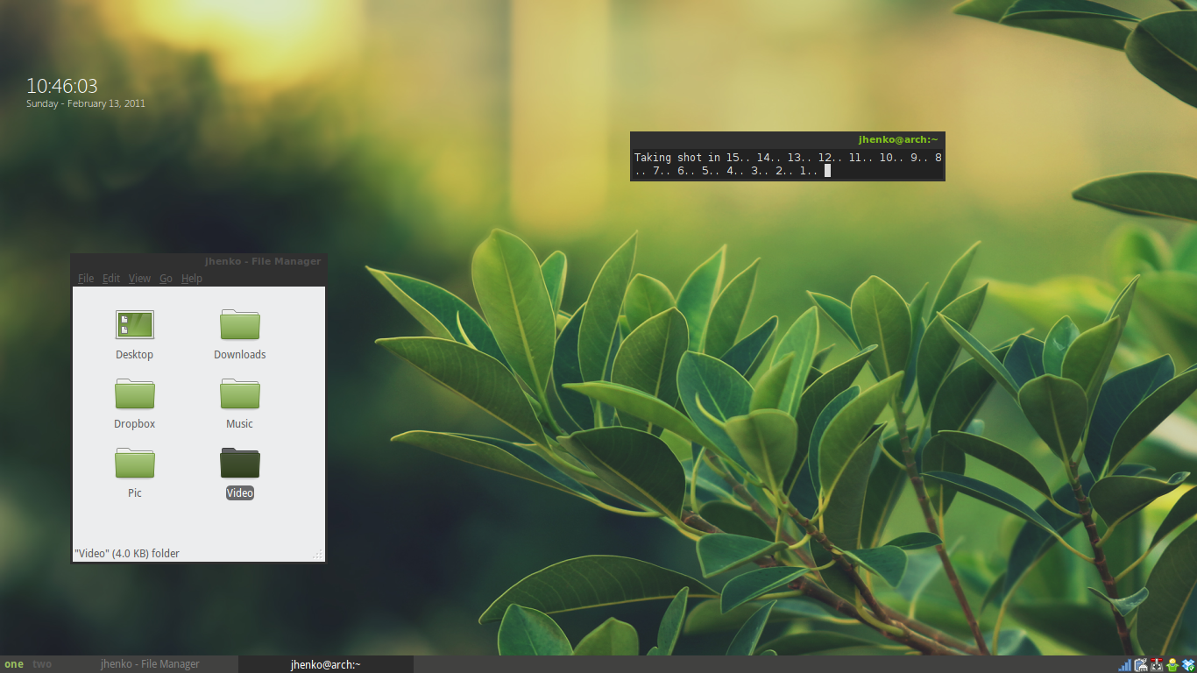
Task: Select workspace one in the panel
Action: click(x=14, y=664)
